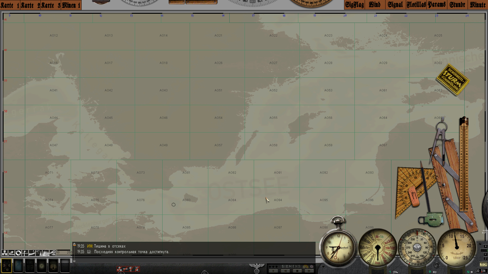
Task: Click the AO83 grid square label
Action: [186, 200]
